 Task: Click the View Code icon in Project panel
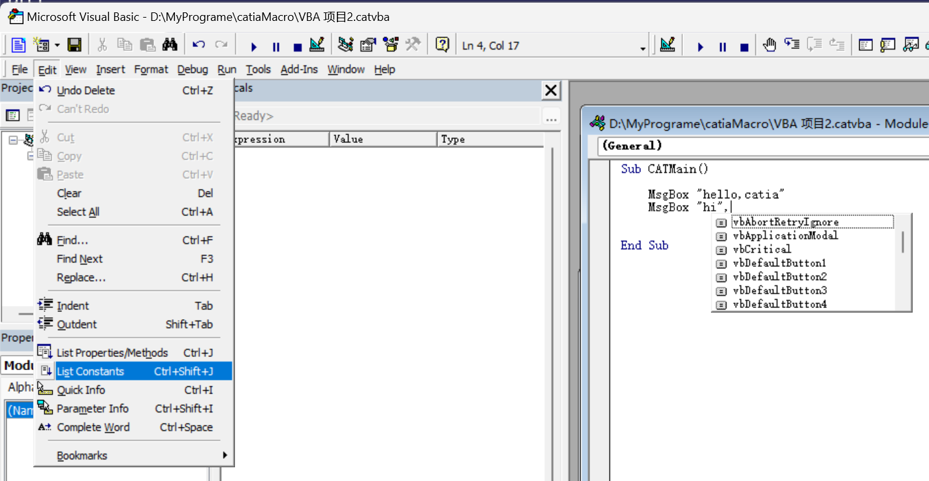[x=12, y=116]
